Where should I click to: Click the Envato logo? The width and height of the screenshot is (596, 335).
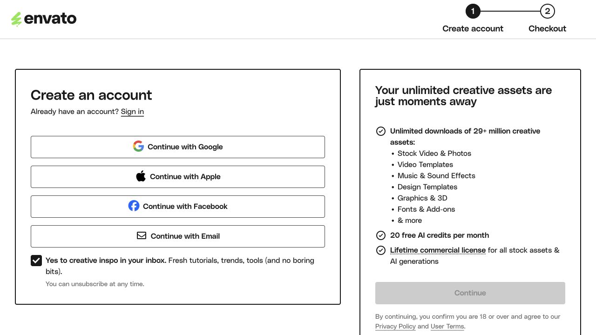pyautogui.click(x=44, y=19)
